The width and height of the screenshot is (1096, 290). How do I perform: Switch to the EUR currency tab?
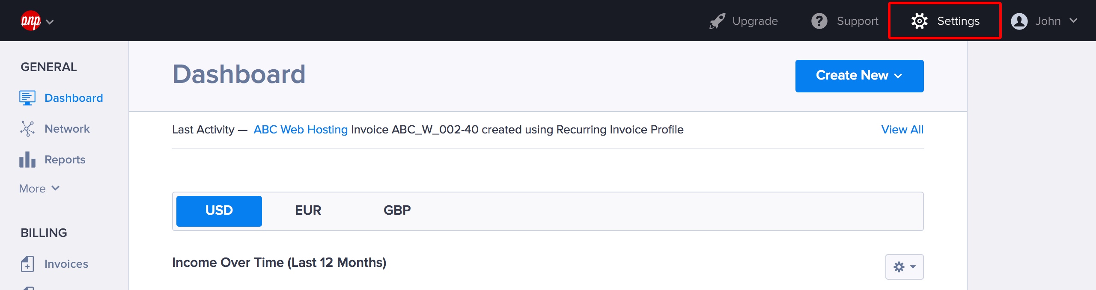click(308, 210)
